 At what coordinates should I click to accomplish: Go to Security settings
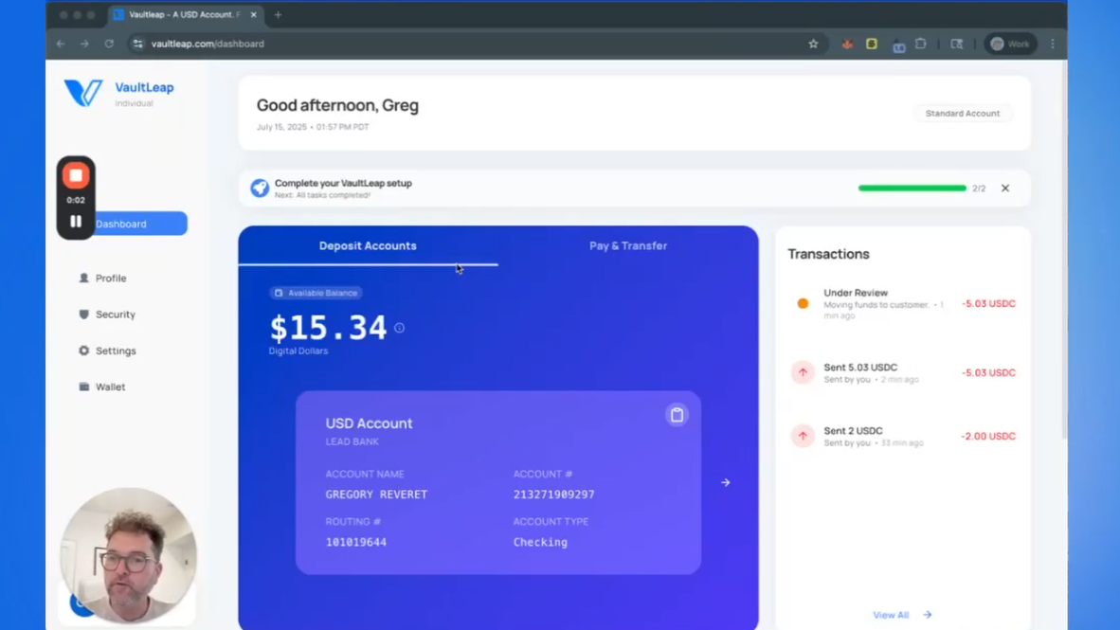pos(115,315)
